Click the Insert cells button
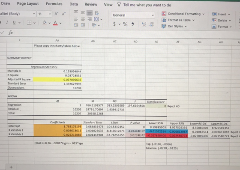The height and width of the screenshot is (170, 240). 221,14
